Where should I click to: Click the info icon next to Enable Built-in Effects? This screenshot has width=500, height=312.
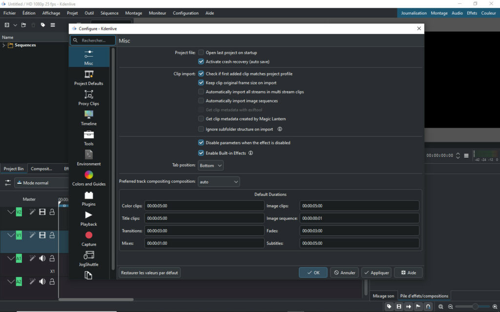tap(250, 153)
